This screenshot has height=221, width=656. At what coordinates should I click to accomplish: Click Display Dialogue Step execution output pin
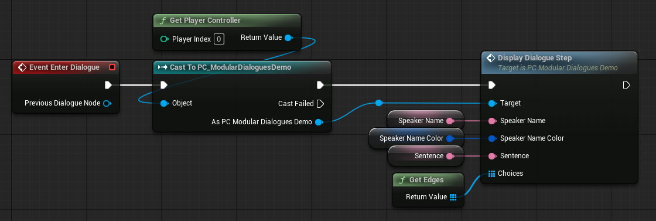point(626,86)
